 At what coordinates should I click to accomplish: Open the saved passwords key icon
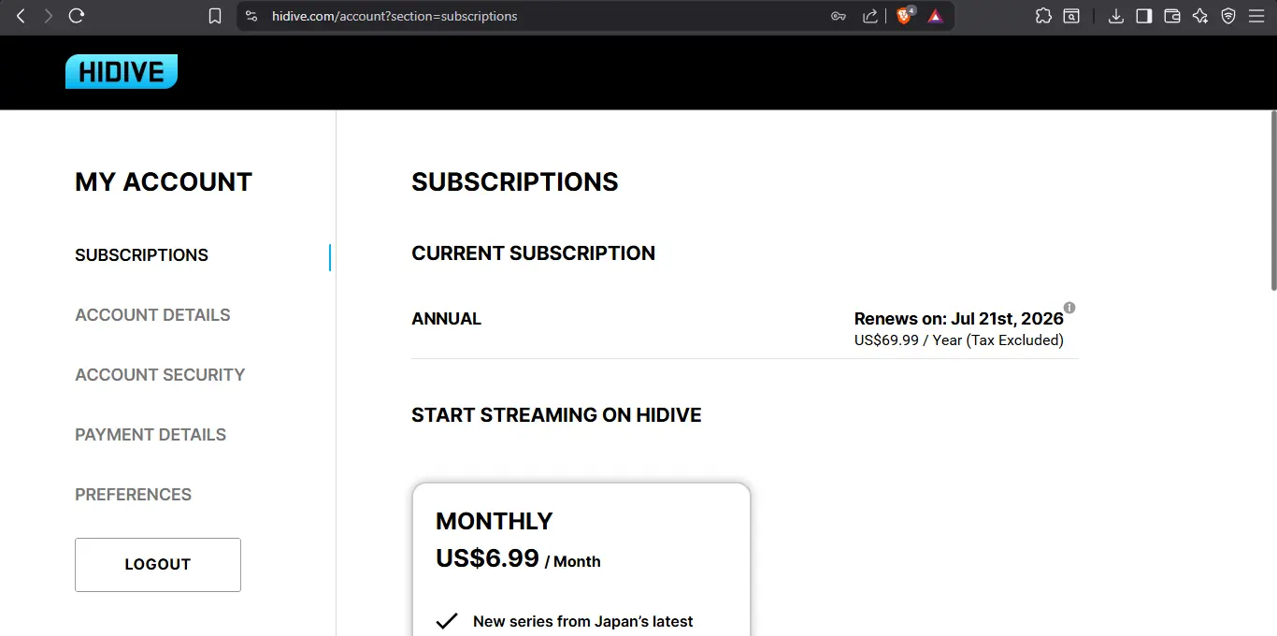[x=839, y=16]
